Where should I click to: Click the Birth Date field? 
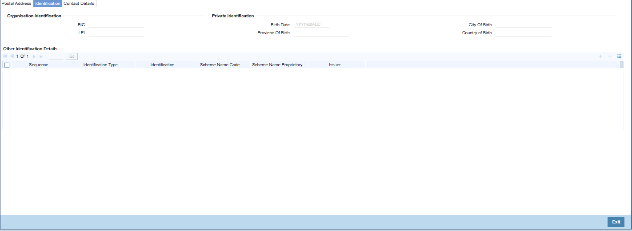coord(311,24)
